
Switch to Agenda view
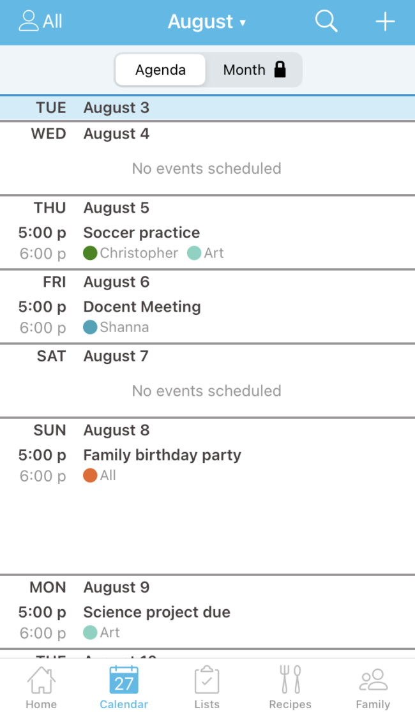[x=160, y=70]
